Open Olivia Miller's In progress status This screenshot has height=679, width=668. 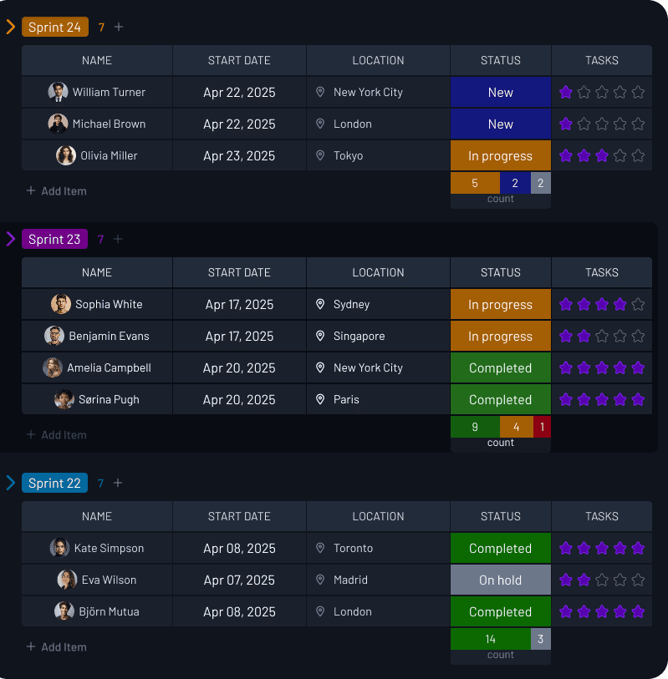pos(501,155)
